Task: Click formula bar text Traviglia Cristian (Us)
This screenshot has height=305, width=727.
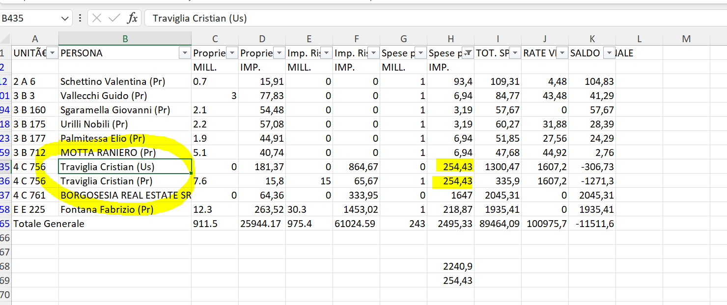Action: pyautogui.click(x=200, y=19)
